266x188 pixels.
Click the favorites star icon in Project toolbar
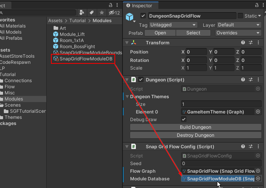click(102, 13)
